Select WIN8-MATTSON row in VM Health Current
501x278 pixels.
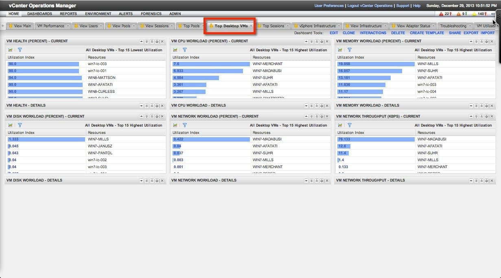(x=85, y=78)
